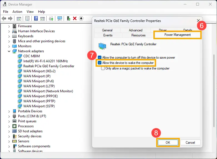Open the Action menu

17,12
